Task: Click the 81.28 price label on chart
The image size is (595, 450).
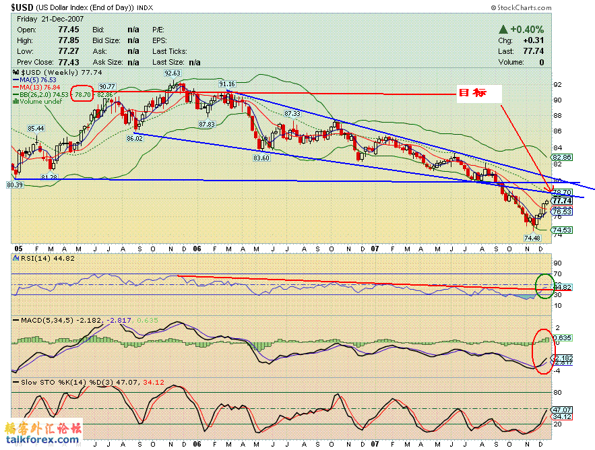Action: coord(49,177)
